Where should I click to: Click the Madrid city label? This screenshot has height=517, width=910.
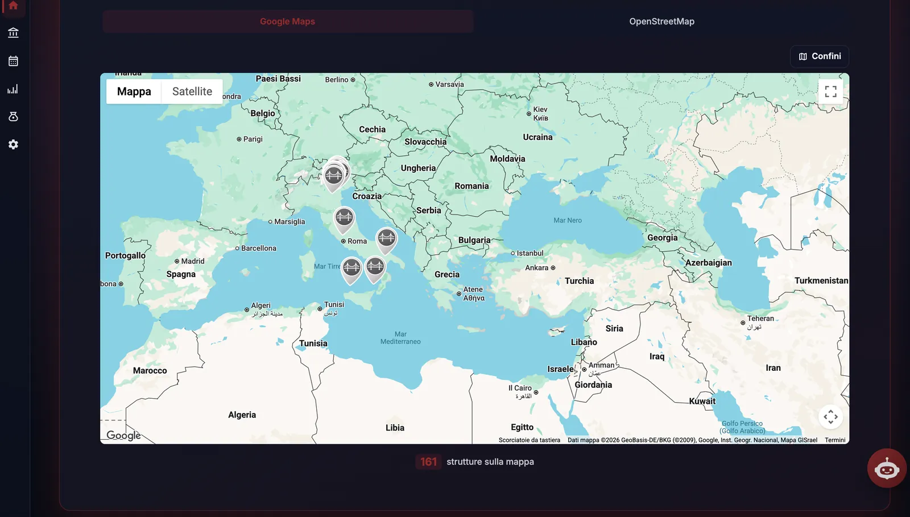click(x=193, y=261)
